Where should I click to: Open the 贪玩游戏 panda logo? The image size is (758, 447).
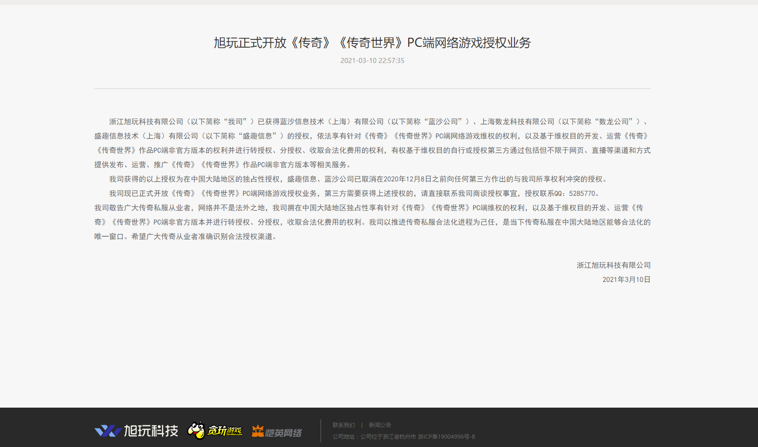[215, 430]
